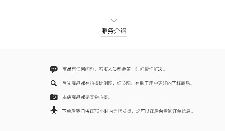The image size is (225, 131).
Task: Click the camera icon
Action: tap(54, 97)
